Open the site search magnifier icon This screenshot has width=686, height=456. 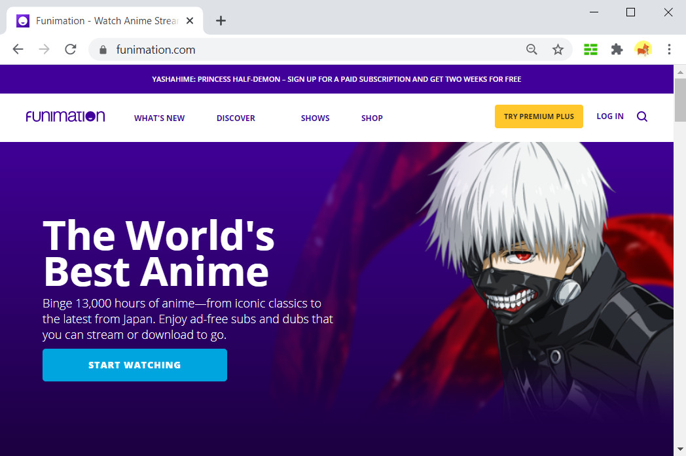641,116
